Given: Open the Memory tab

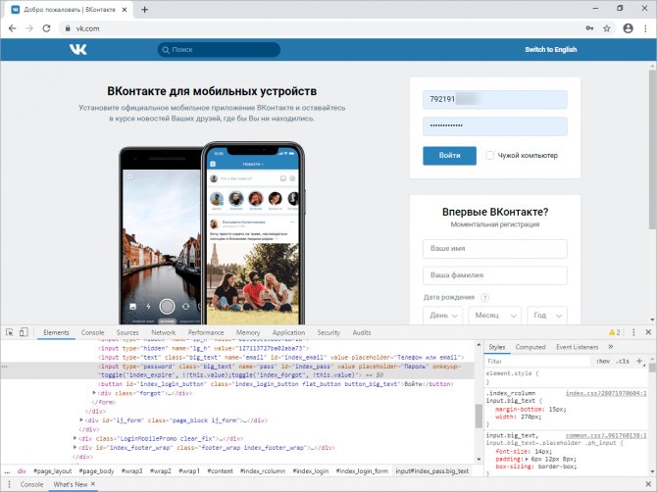Looking at the screenshot, I should point(248,332).
